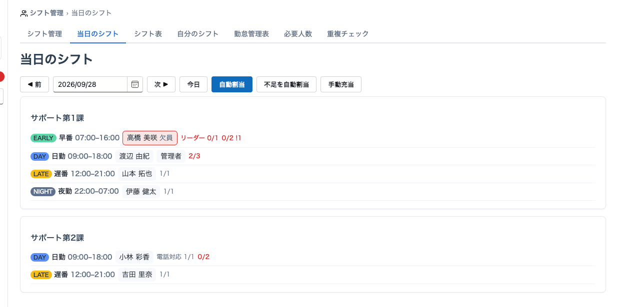The width and height of the screenshot is (618, 307).
Task: Open the calendar picker icon in date field
Action: (134, 84)
